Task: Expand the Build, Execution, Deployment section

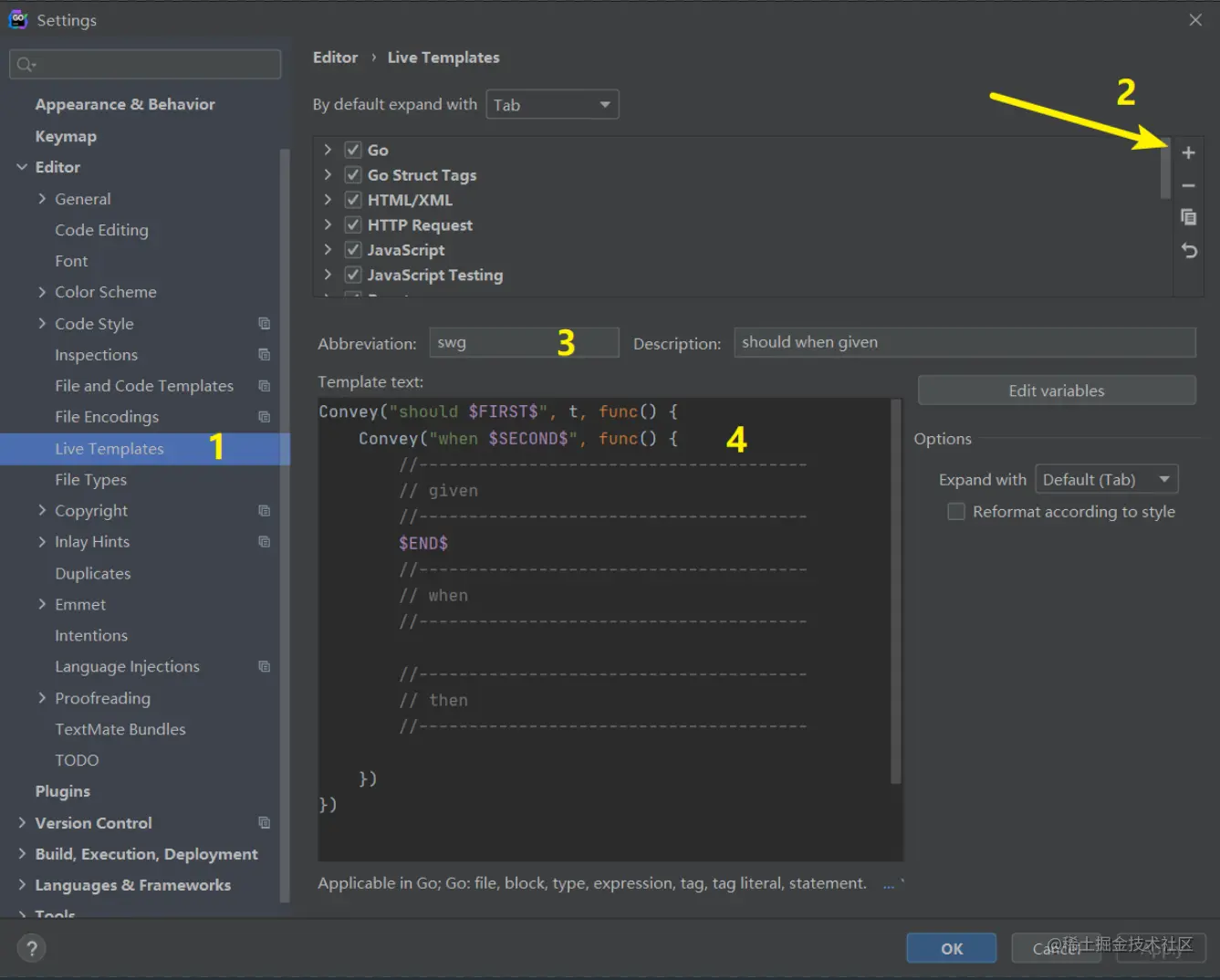Action: pos(22,853)
